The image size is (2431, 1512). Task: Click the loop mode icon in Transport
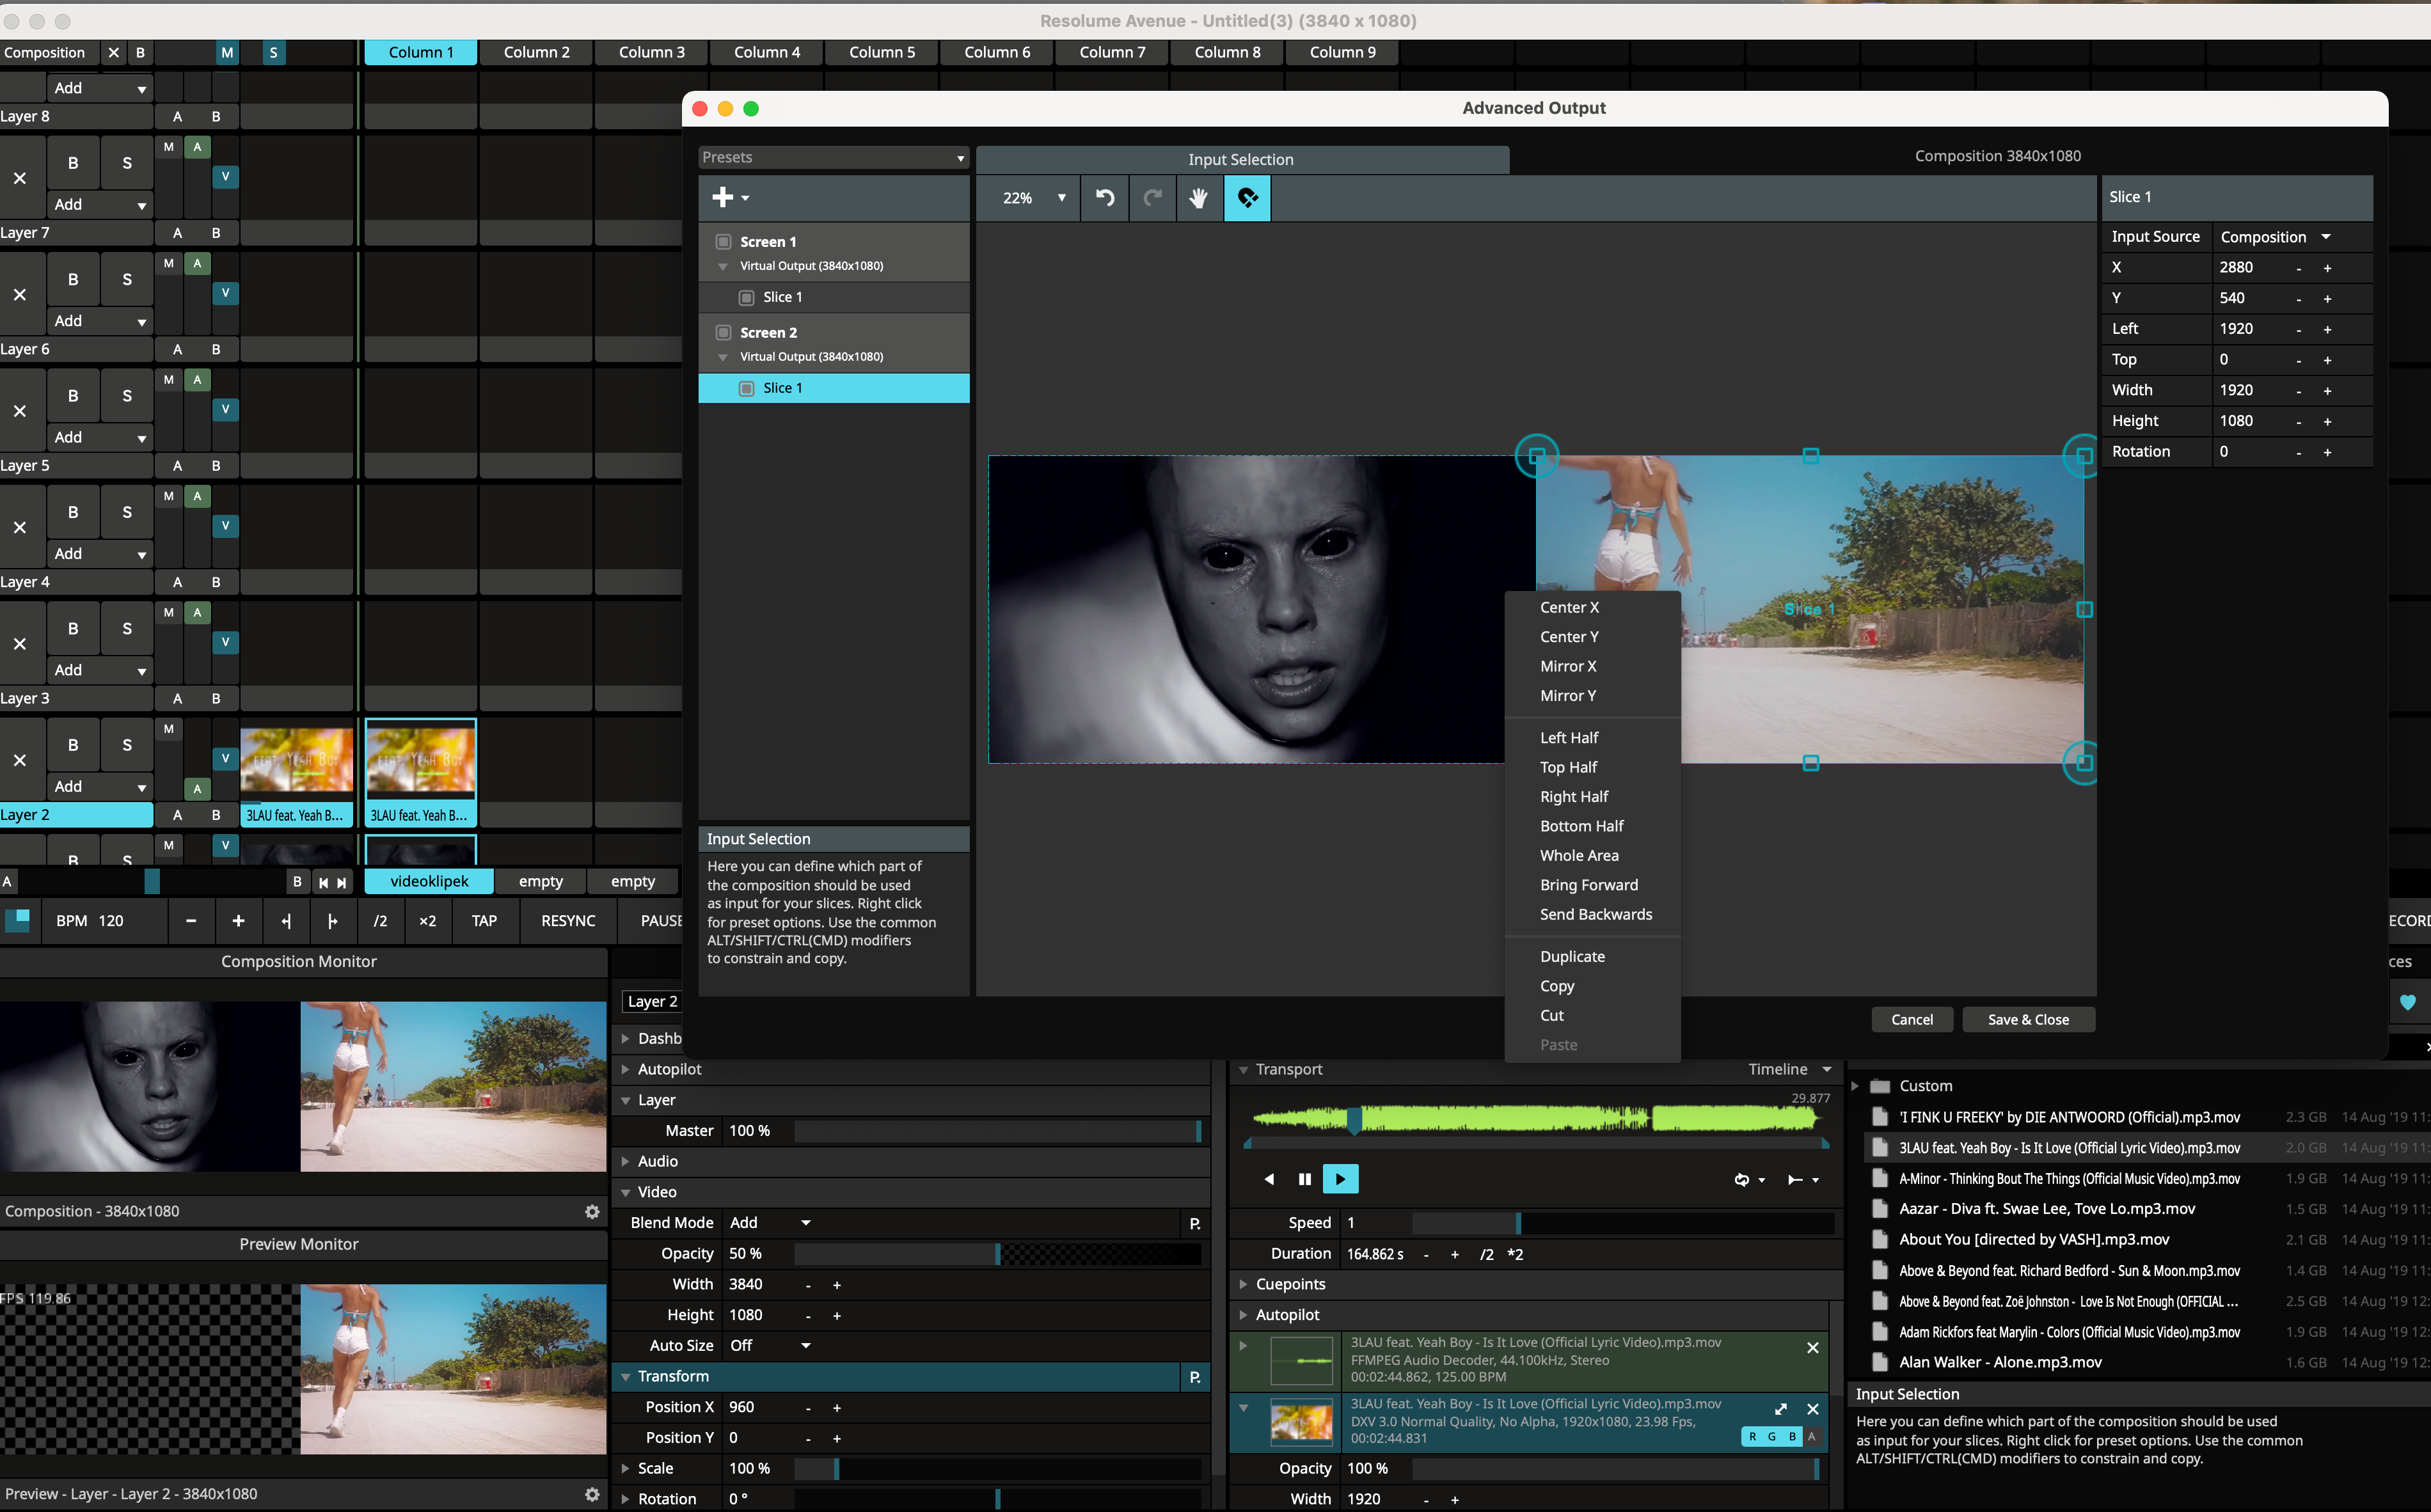1742,1179
